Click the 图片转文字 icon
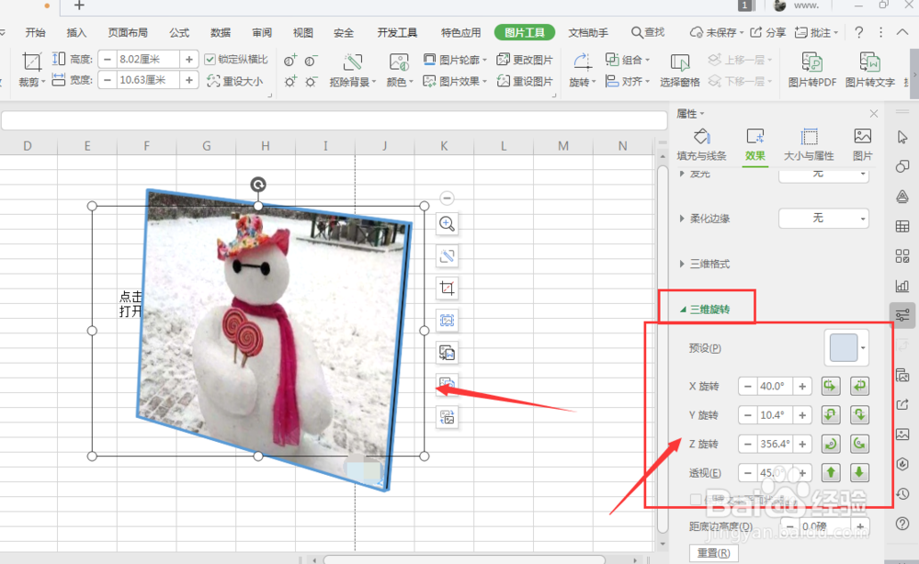The image size is (919, 564). pos(869,62)
